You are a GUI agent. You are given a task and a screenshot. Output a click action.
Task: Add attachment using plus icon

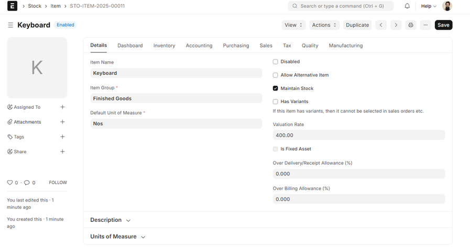pyautogui.click(x=62, y=122)
